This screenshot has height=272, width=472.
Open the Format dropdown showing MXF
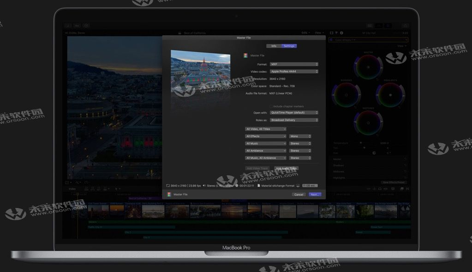click(x=294, y=64)
